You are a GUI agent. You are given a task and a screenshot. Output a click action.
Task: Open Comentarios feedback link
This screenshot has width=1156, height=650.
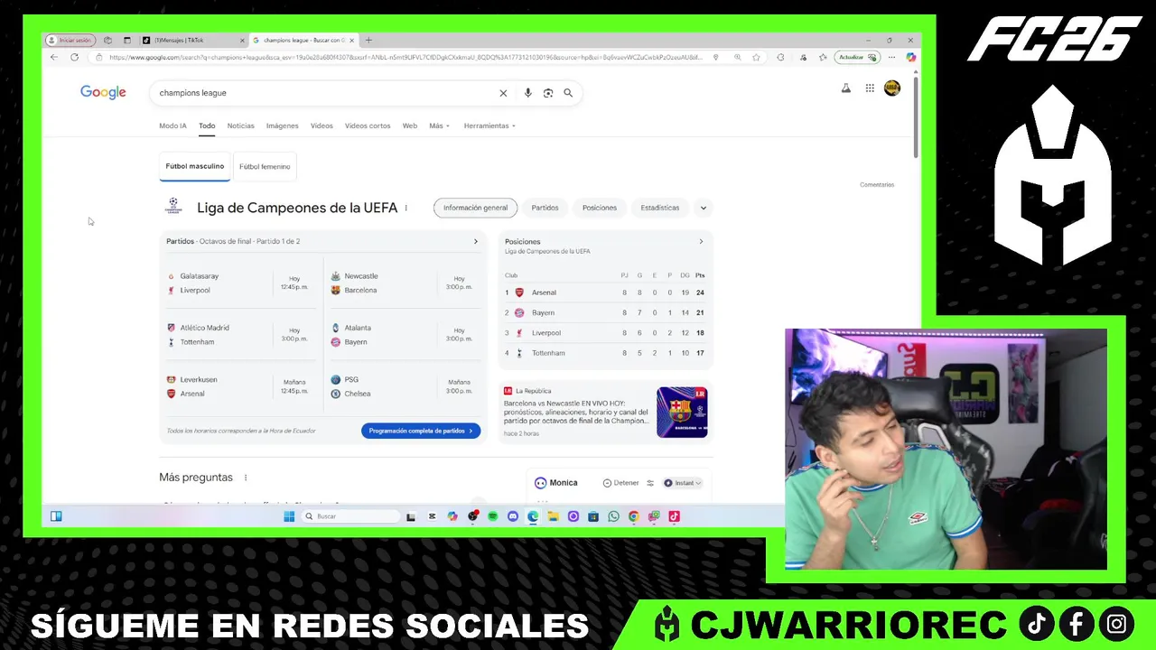[877, 184]
